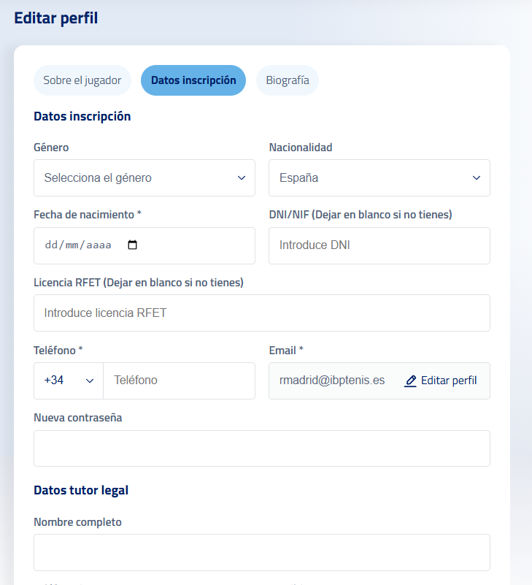This screenshot has width=532, height=585.
Task: Click the Datos inscripción section heading
Action: click(82, 116)
